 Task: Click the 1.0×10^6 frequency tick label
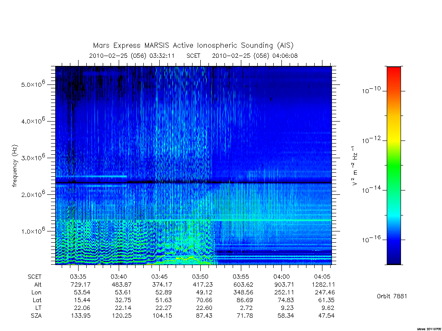click(x=33, y=231)
